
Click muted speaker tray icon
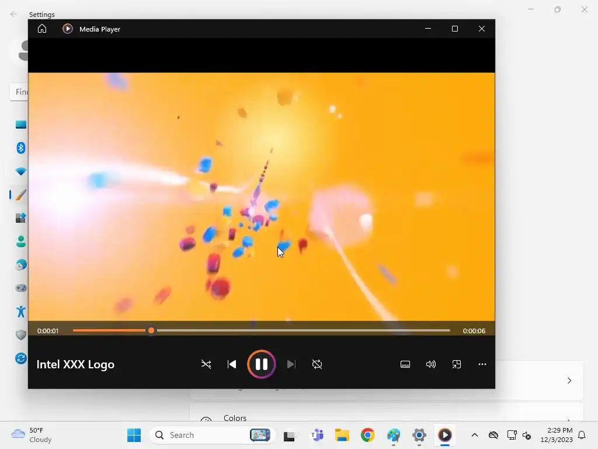pyautogui.click(x=527, y=435)
